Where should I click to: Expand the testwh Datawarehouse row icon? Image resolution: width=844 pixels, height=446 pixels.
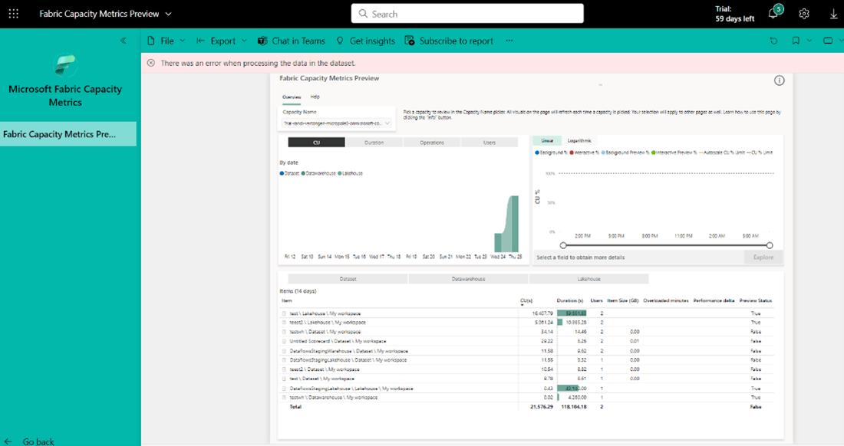[284, 398]
